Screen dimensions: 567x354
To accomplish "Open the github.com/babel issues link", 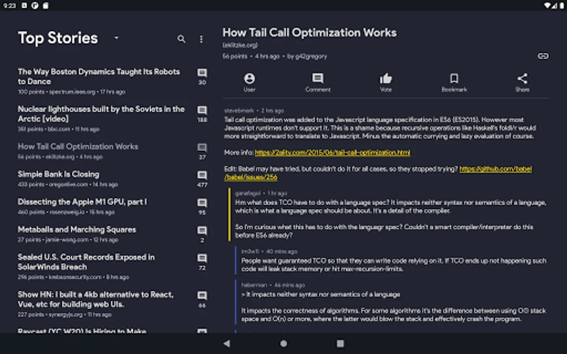I will click(495, 169).
